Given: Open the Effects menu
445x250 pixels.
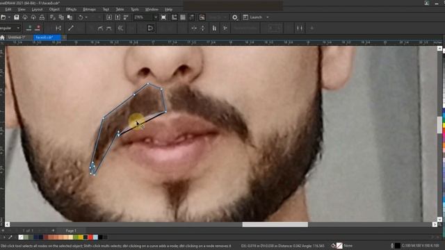Looking at the screenshot, I should (71, 9).
